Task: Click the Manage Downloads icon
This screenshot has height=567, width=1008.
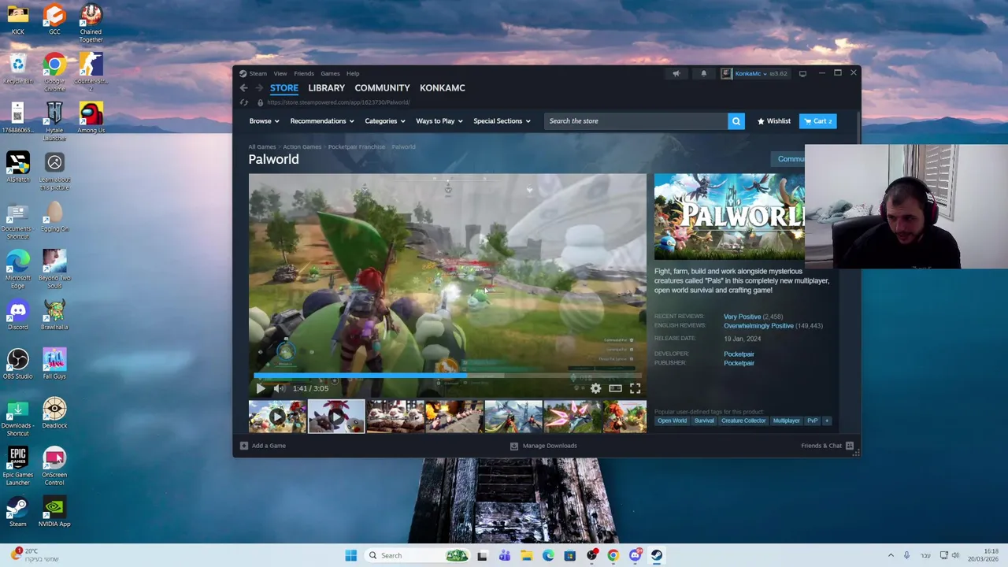Action: coord(513,446)
